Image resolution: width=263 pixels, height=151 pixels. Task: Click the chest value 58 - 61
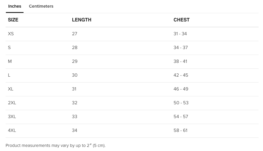pos(180,130)
